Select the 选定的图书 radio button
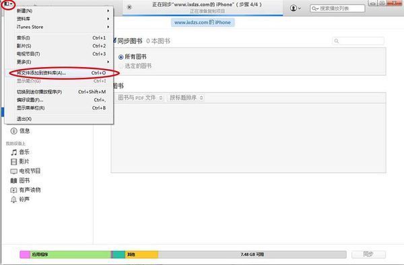Image resolution: width=404 pixels, height=265 pixels. pyautogui.click(x=121, y=66)
